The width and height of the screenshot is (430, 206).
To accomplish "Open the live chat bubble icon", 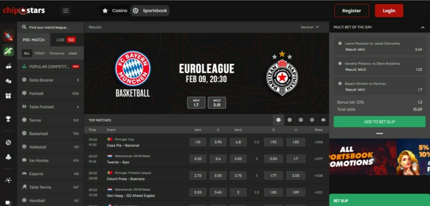I will (x=8, y=203).
